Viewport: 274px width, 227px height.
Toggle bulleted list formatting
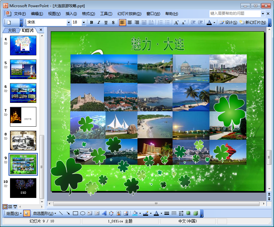coord(168,22)
